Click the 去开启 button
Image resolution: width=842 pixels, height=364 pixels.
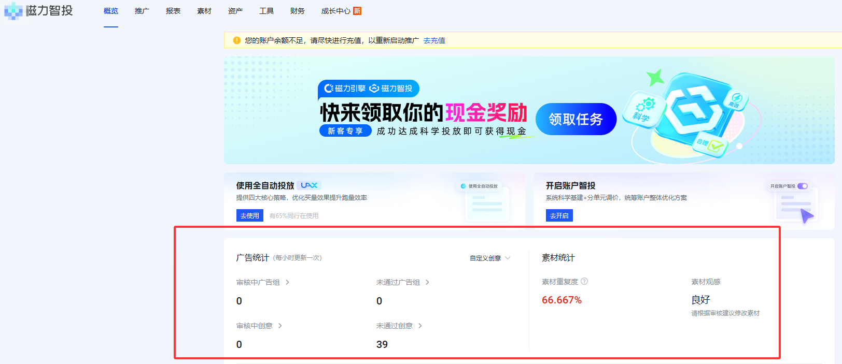[559, 215]
